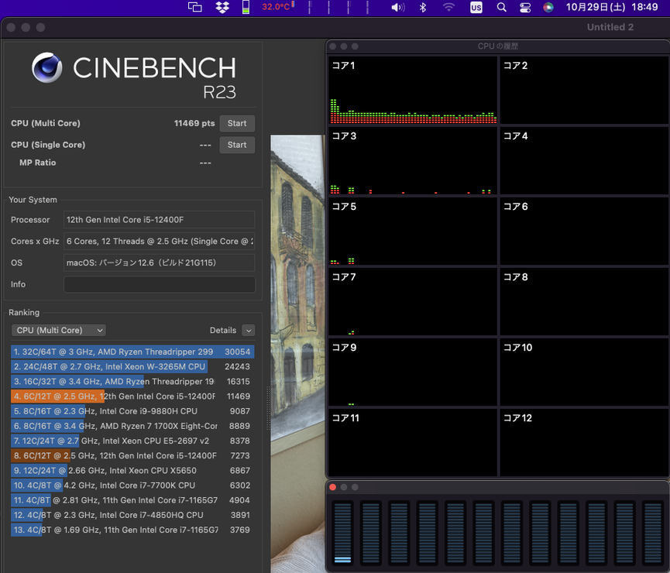This screenshot has width=670, height=573.
Task: Open the battery status icon in menu bar
Action: [246, 7]
